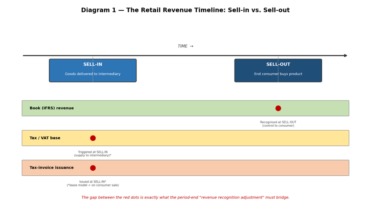This screenshot has height=212, width=371.
Task: Click 'Recognised at SELL-OUT' caption
Action: click(278, 122)
